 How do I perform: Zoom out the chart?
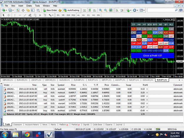(106, 10)
